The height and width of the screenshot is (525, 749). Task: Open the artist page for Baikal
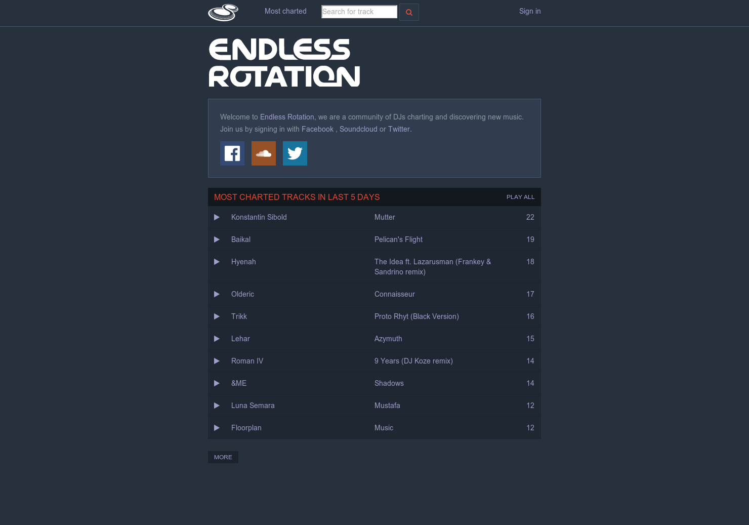tap(241, 239)
